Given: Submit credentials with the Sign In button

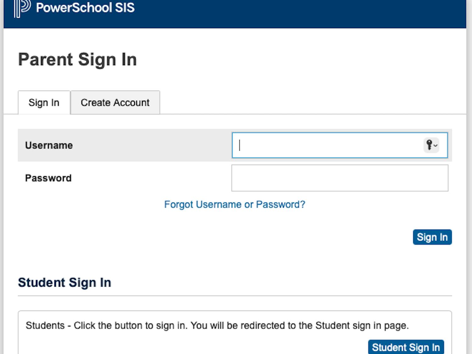Looking at the screenshot, I should click(x=432, y=237).
